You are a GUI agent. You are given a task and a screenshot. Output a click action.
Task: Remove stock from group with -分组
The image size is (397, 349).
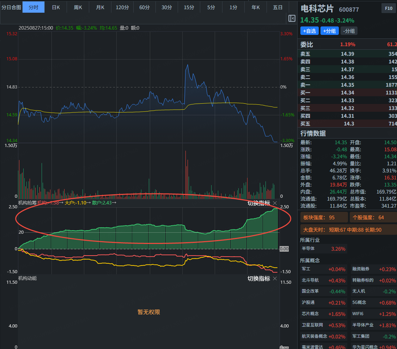(x=349, y=31)
